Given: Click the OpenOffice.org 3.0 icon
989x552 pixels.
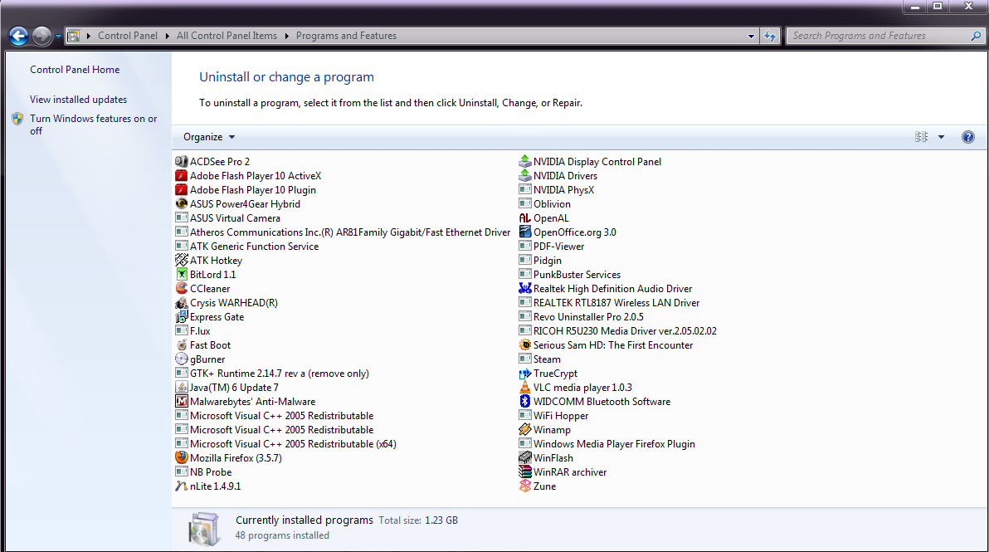Looking at the screenshot, I should click(524, 232).
